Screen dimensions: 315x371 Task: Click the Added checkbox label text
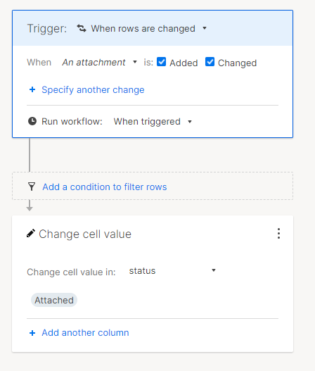184,63
